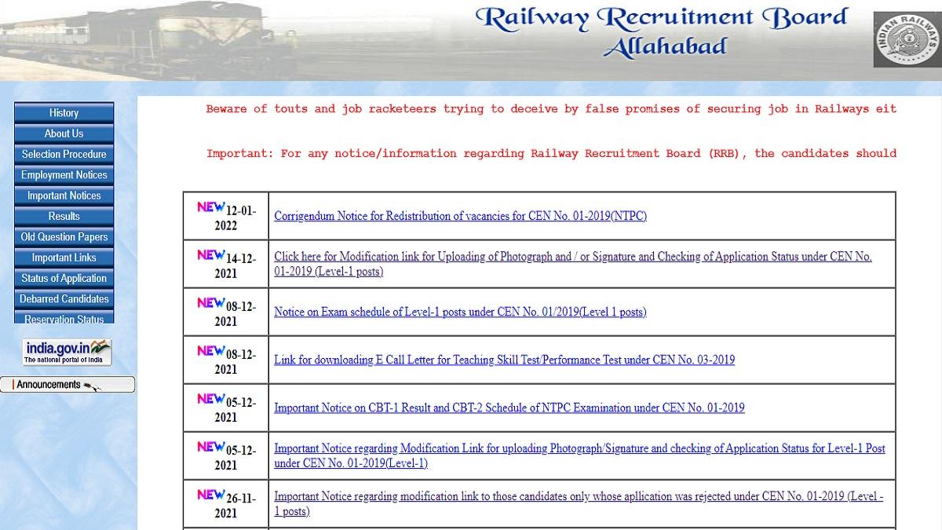This screenshot has height=530, width=942.
Task: Select Selection Procedure in the sidebar
Action: pos(64,154)
